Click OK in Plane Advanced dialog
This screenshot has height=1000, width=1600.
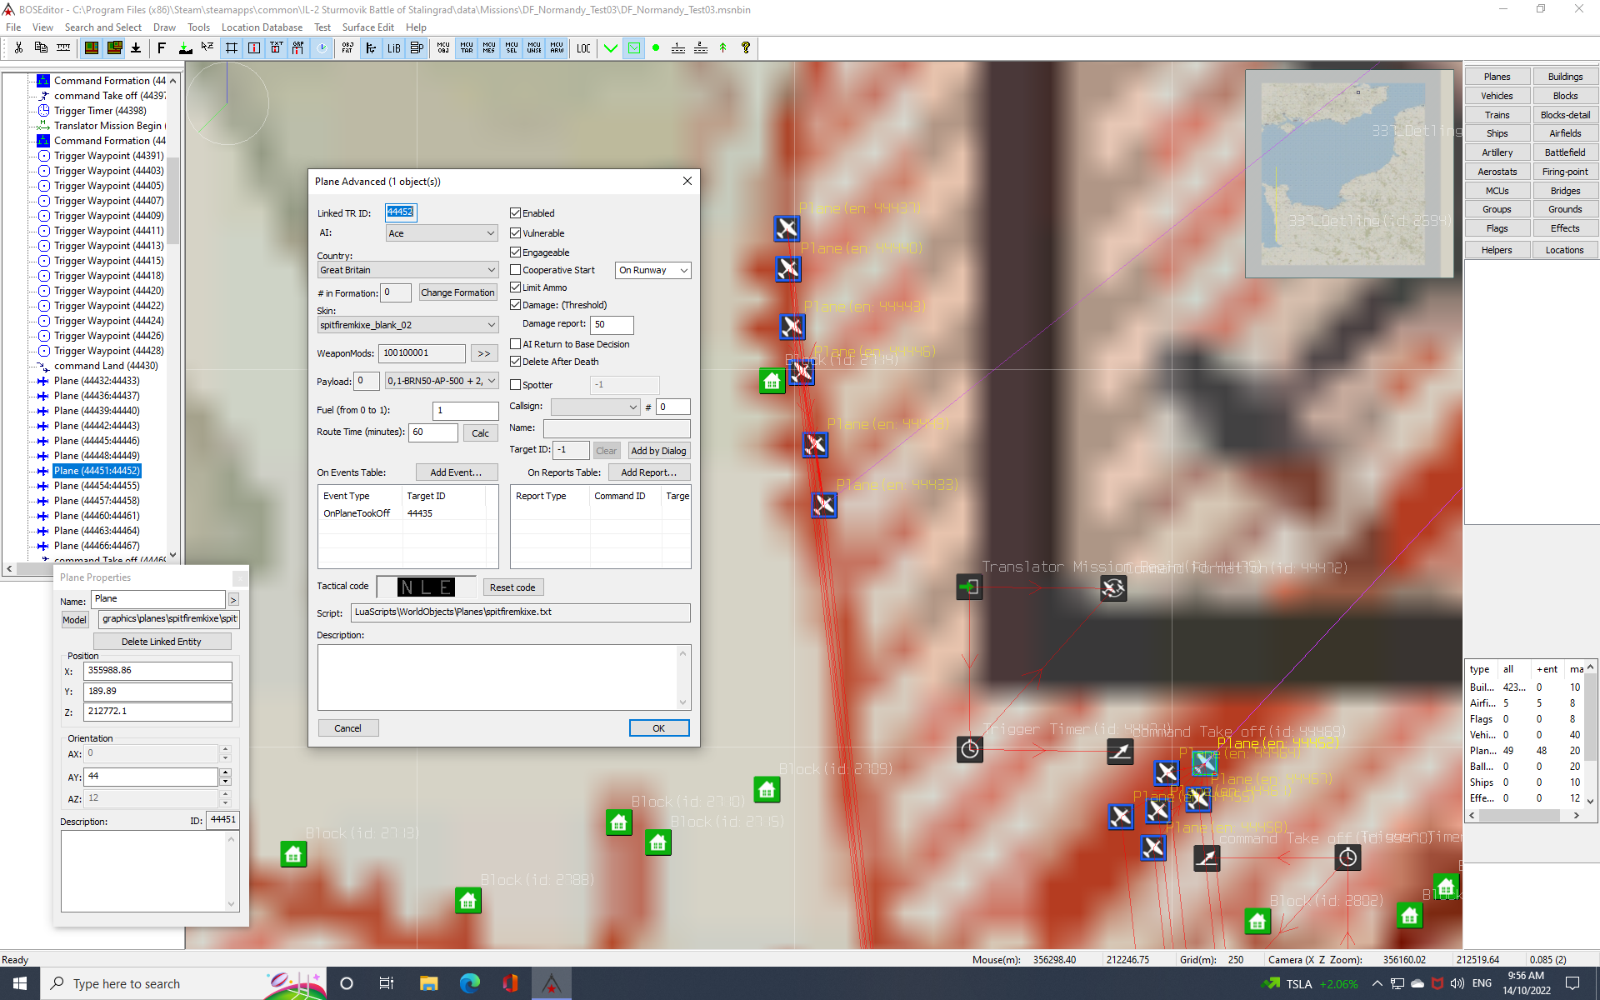pos(658,728)
